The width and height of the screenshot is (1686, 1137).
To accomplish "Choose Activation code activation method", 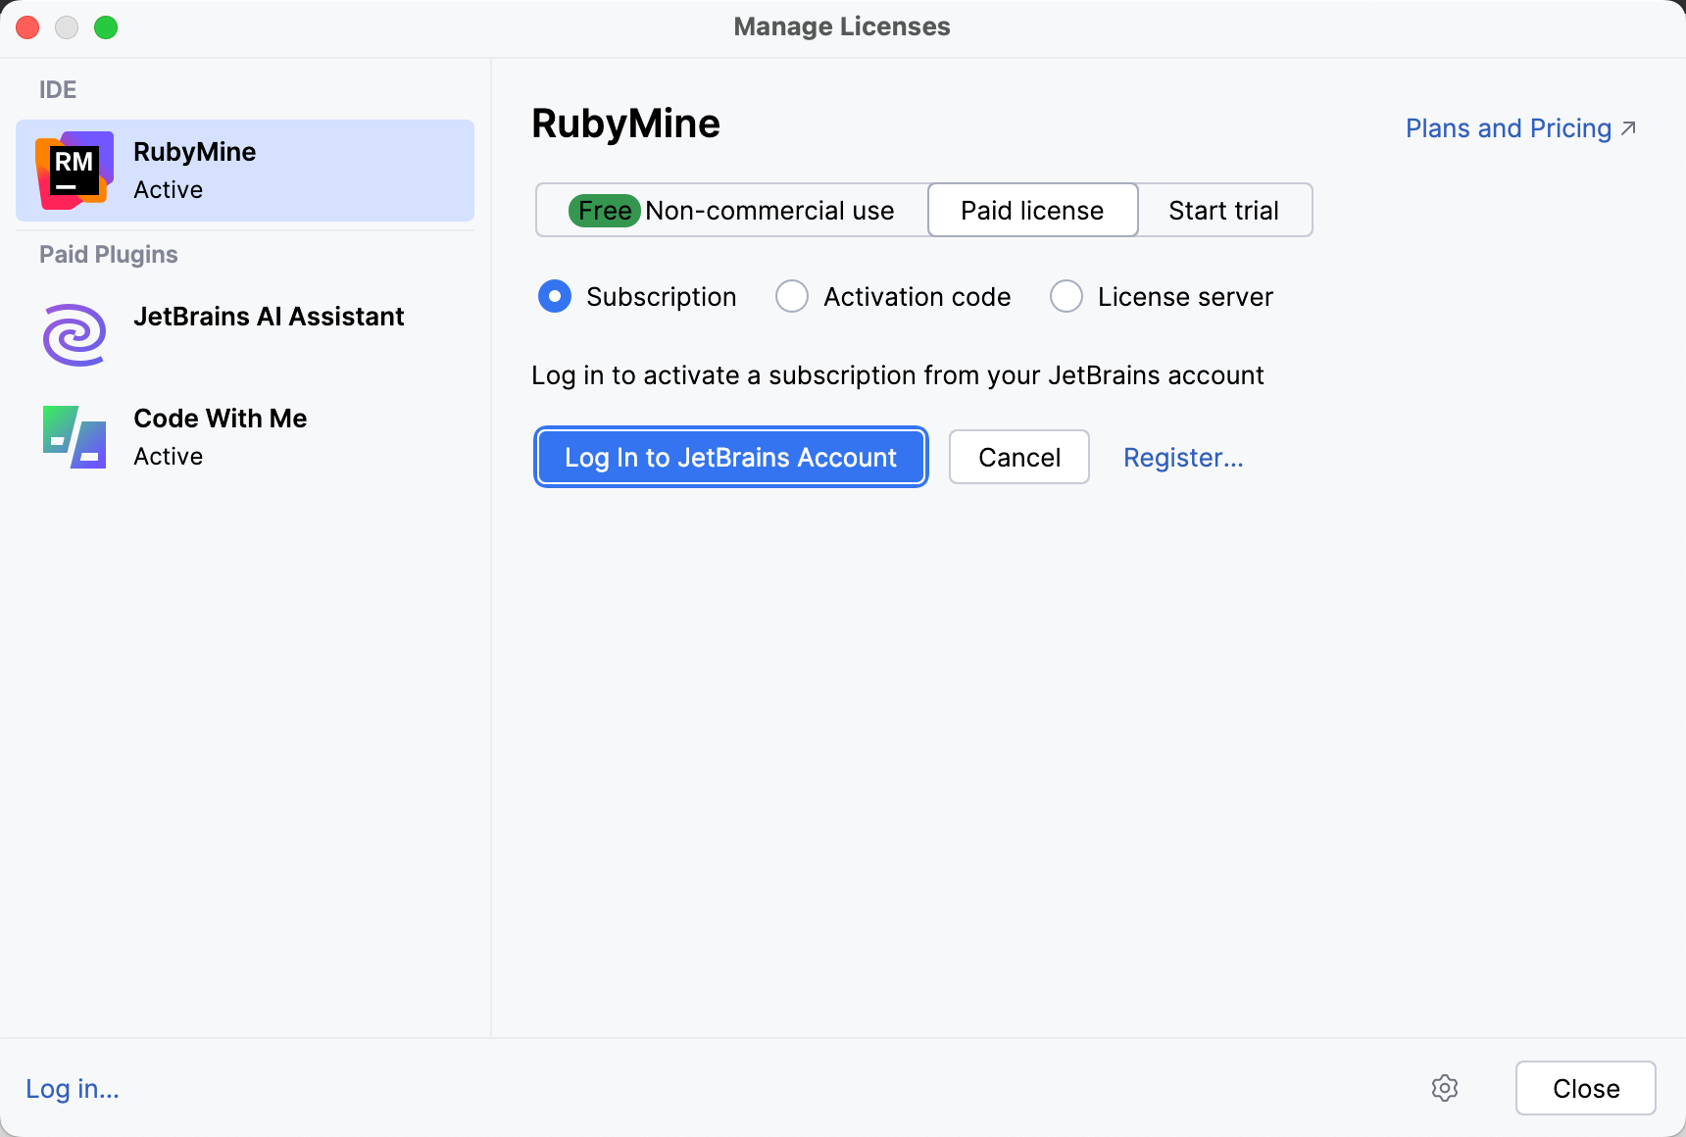I will 791,296.
